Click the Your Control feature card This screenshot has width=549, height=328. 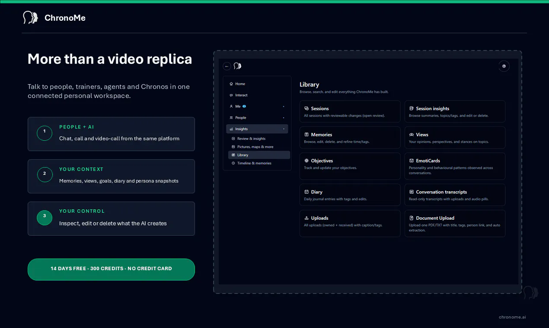coord(111,218)
